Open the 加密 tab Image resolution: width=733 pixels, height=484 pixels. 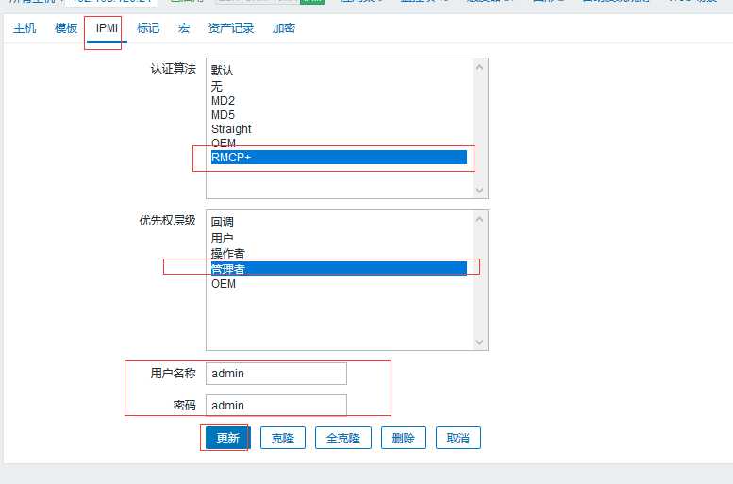click(x=284, y=28)
